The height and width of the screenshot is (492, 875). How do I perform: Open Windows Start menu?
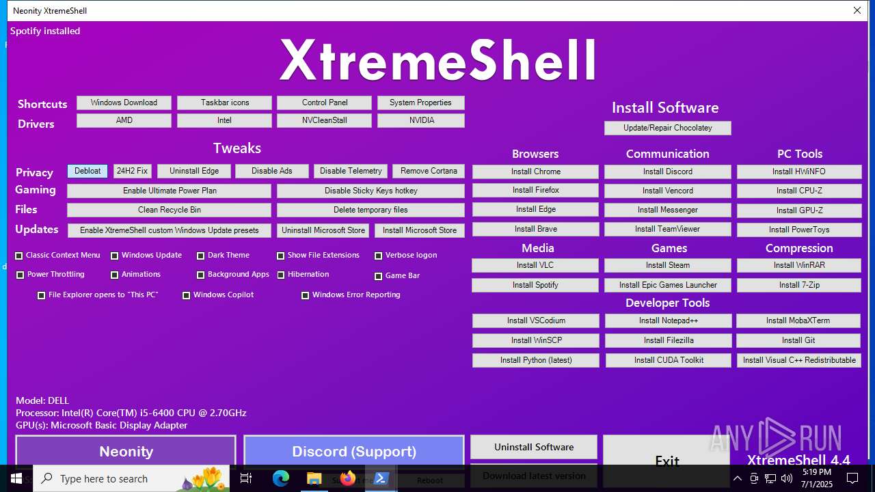(16, 478)
